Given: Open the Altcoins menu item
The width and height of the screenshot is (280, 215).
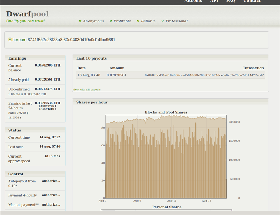Looking at the screenshot, I should pos(193,1).
